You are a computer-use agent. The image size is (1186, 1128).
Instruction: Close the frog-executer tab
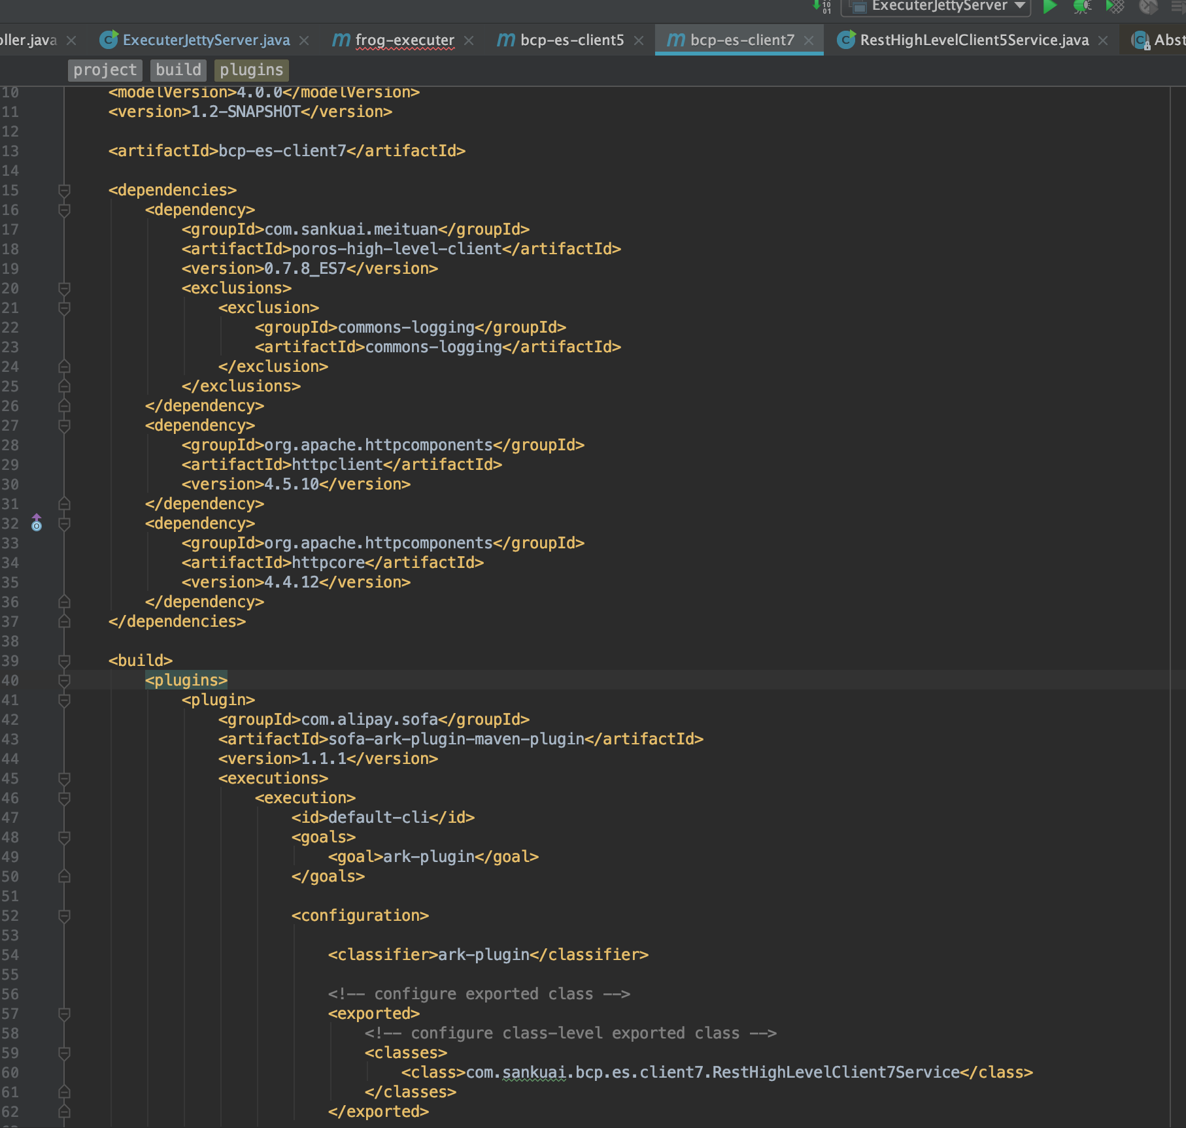click(x=469, y=40)
